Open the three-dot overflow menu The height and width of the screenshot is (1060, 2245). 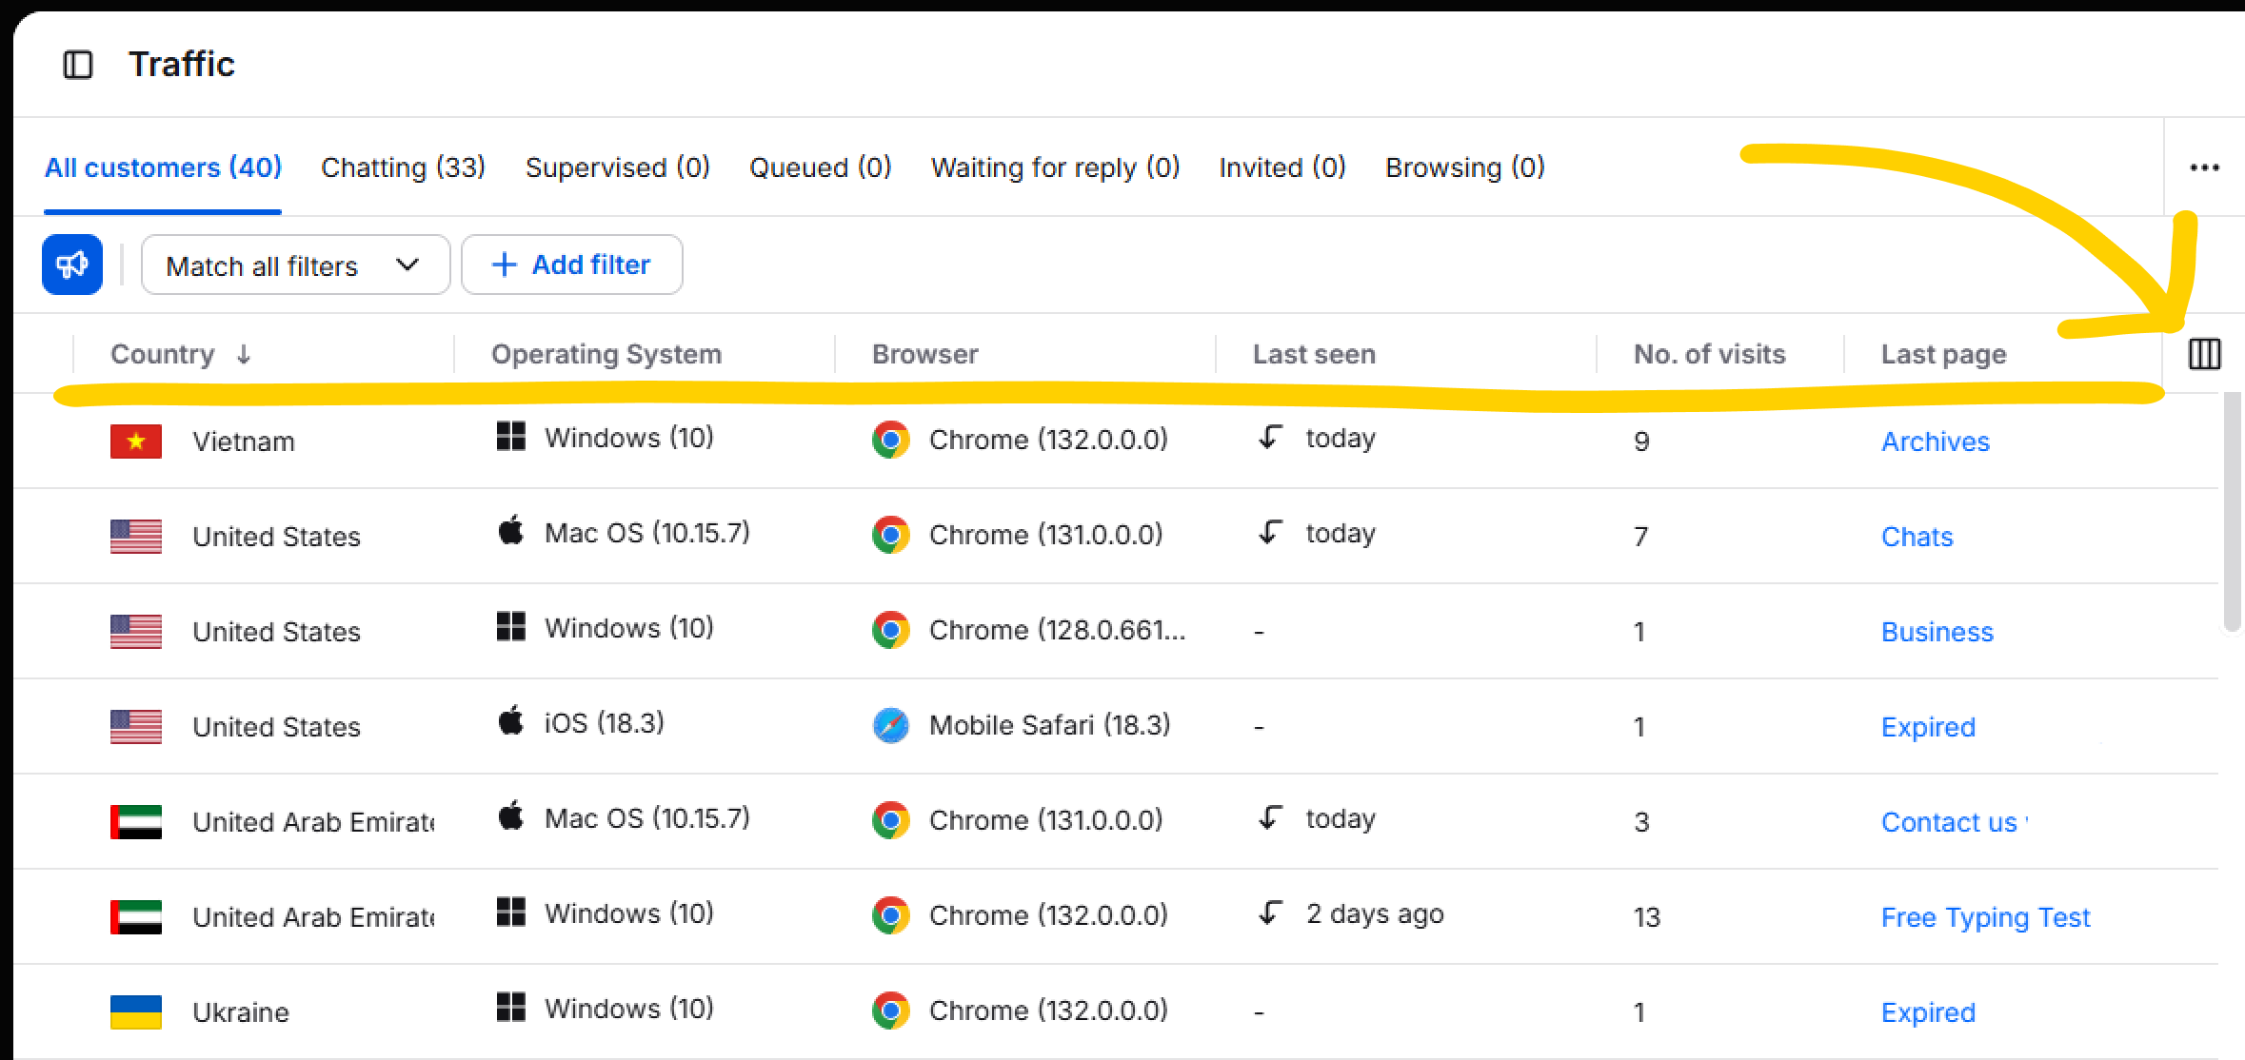point(2205,167)
